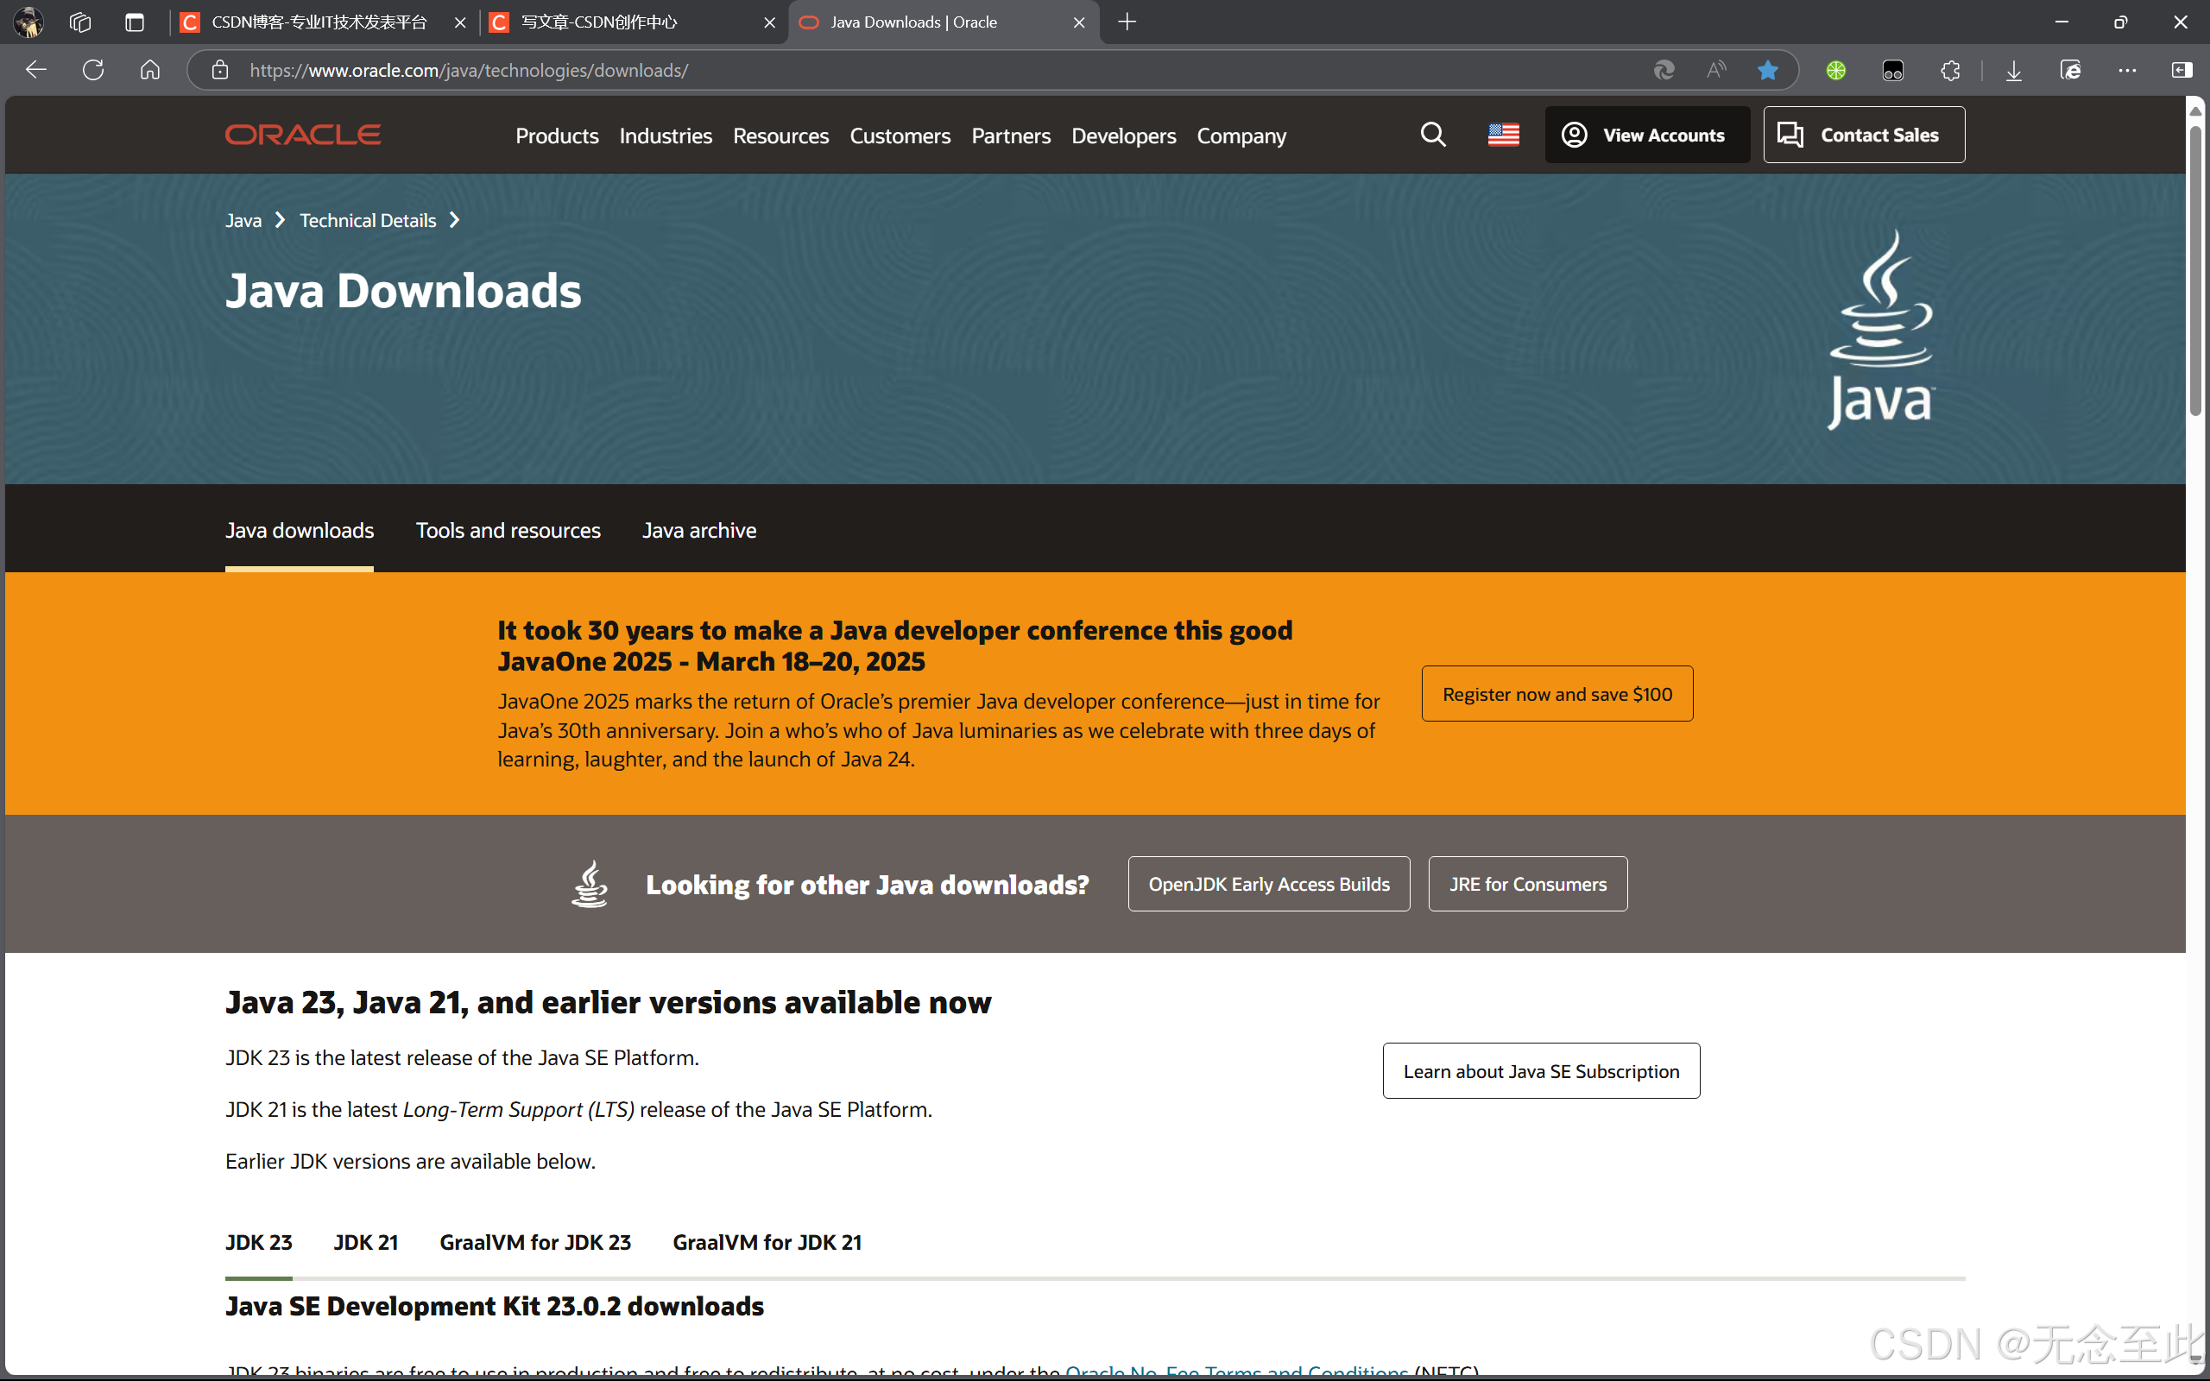Click Register now and save $100
Image resolution: width=2210 pixels, height=1381 pixels.
(1557, 694)
